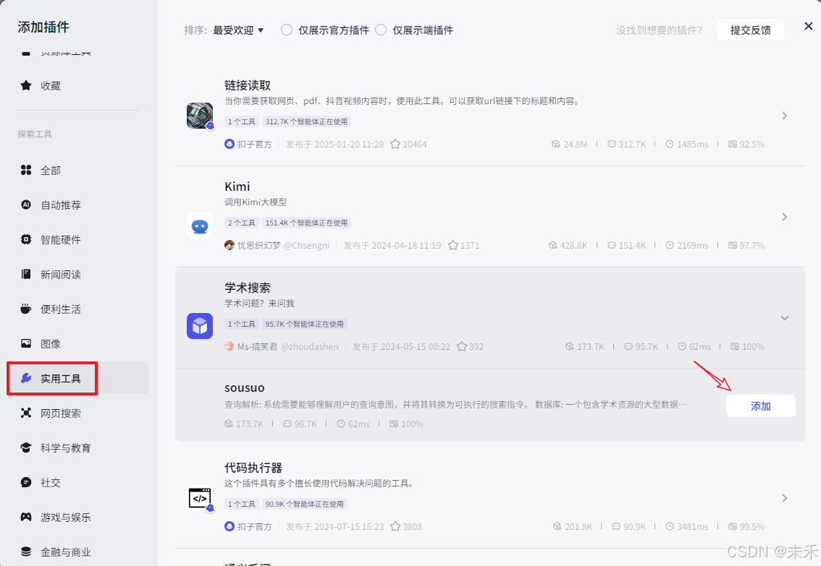Open the 收藏 category
The image size is (821, 566).
(x=78, y=86)
